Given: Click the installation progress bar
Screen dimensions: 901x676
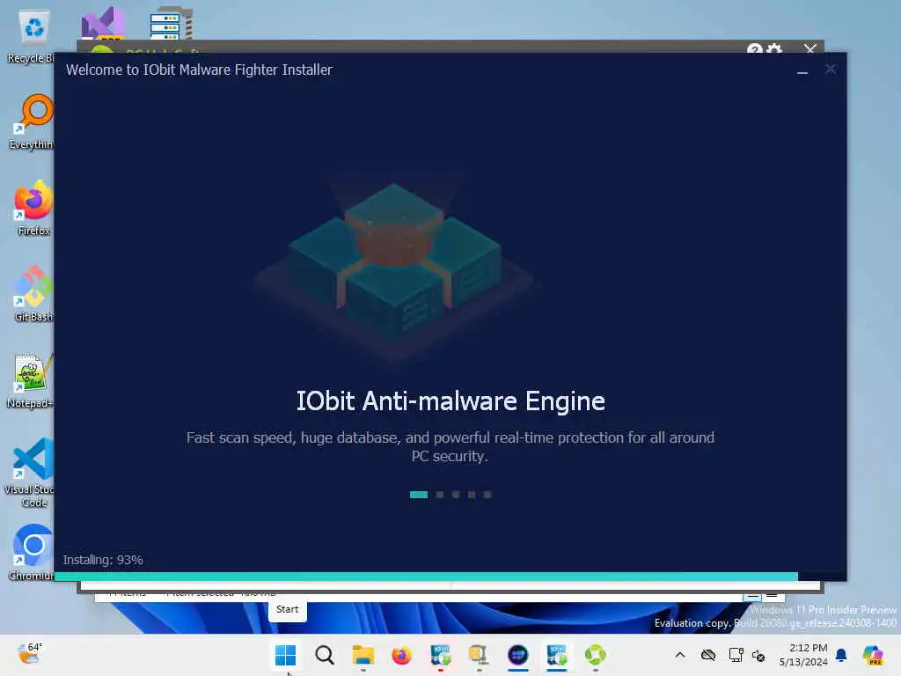Looking at the screenshot, I should 450,576.
